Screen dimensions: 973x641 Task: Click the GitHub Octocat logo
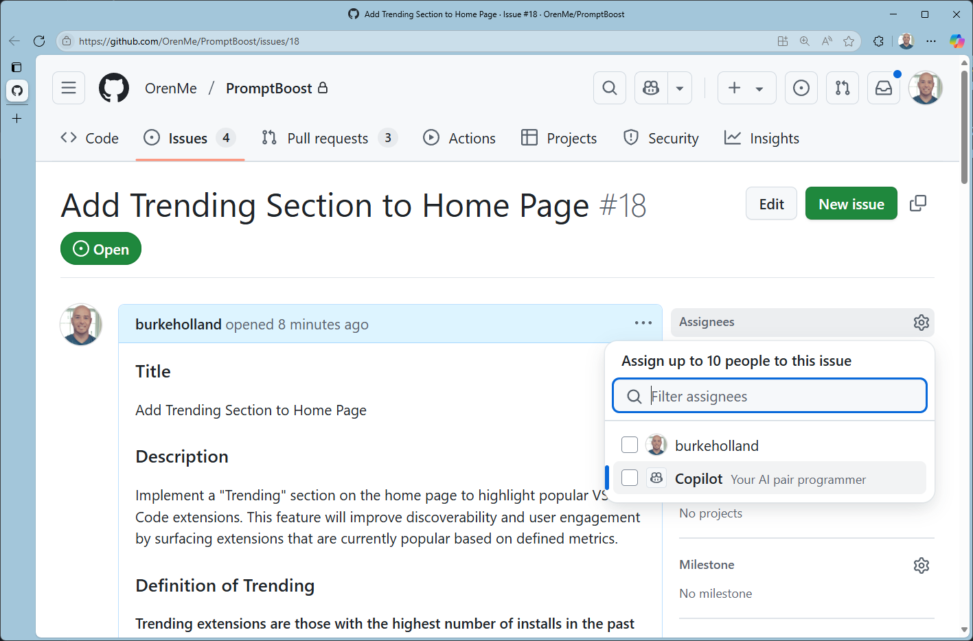114,88
